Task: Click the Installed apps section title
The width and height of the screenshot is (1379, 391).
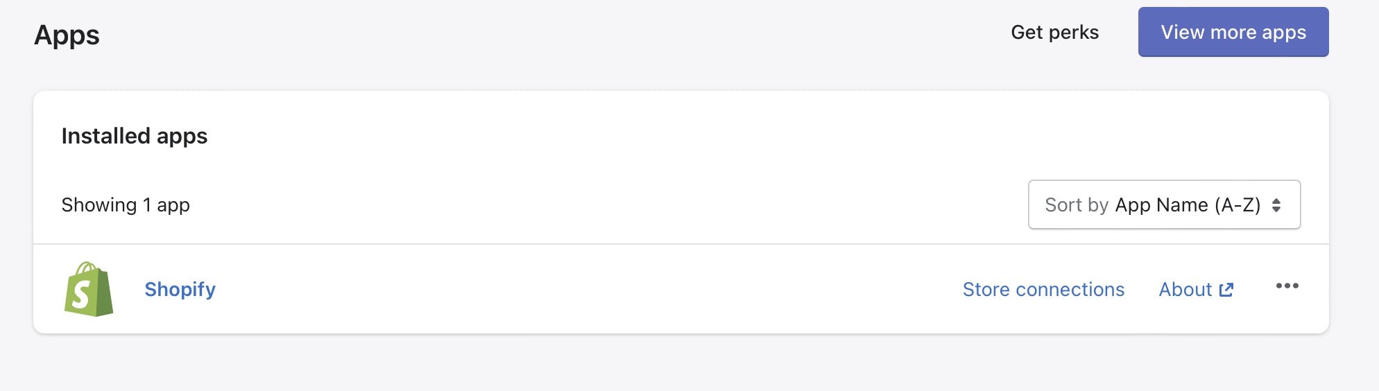Action: pos(135,136)
